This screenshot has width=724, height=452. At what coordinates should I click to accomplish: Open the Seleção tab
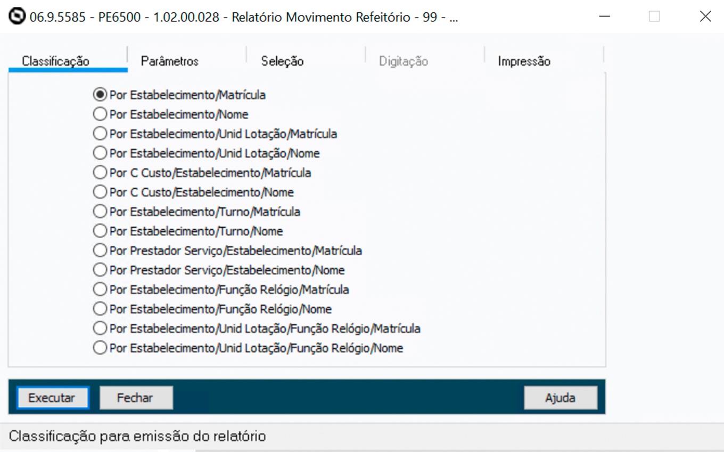click(282, 61)
